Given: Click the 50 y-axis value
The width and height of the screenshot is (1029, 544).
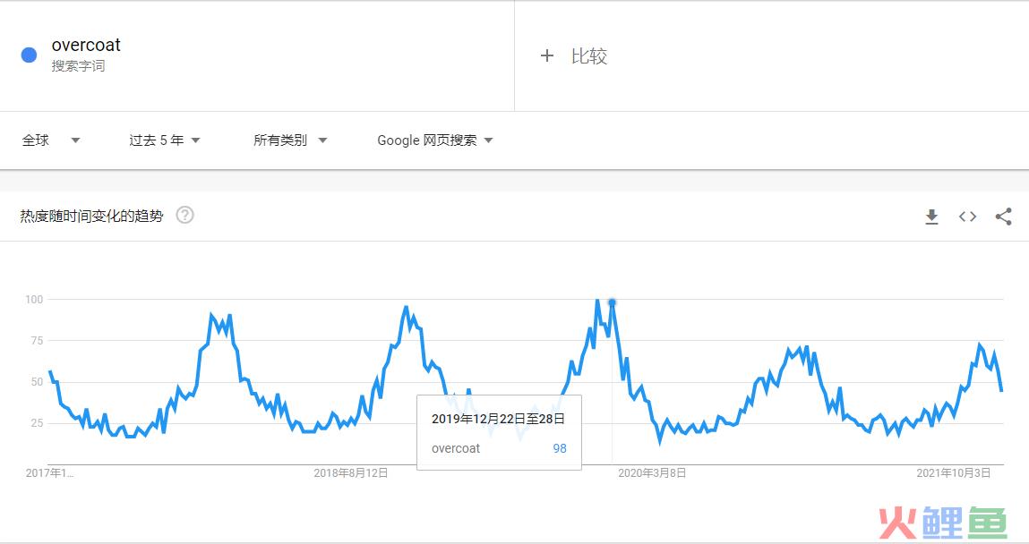Looking at the screenshot, I should coord(37,381).
